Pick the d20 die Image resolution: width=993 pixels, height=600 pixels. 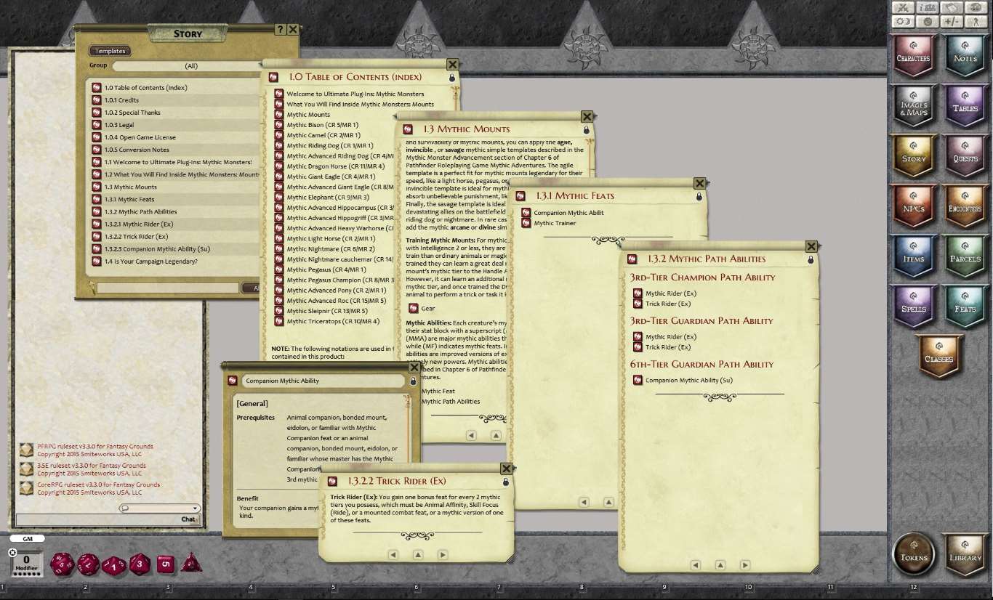[62, 564]
